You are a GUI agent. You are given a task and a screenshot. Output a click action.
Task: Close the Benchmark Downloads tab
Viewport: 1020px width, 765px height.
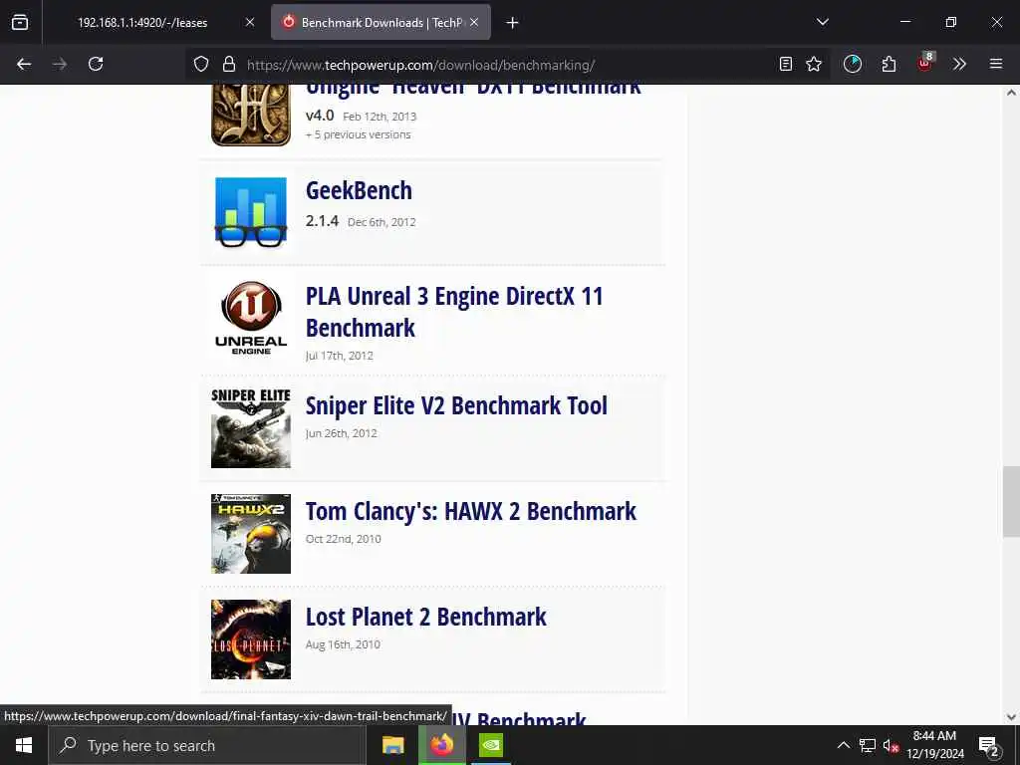(x=474, y=22)
